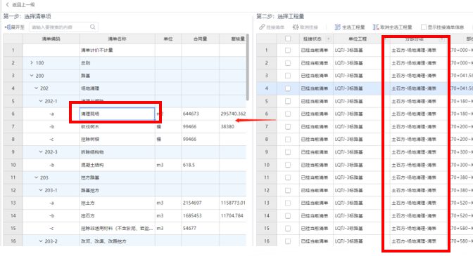Collapse the 203 挖方路基 node
The image size is (473, 256).
36,177
